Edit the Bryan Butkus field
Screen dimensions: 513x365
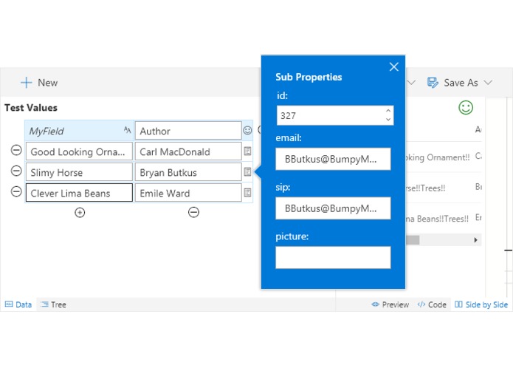pos(188,172)
